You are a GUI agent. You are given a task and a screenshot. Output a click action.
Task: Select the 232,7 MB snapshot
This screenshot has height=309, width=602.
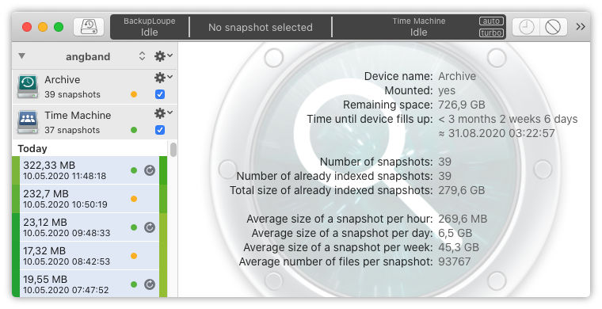point(89,199)
